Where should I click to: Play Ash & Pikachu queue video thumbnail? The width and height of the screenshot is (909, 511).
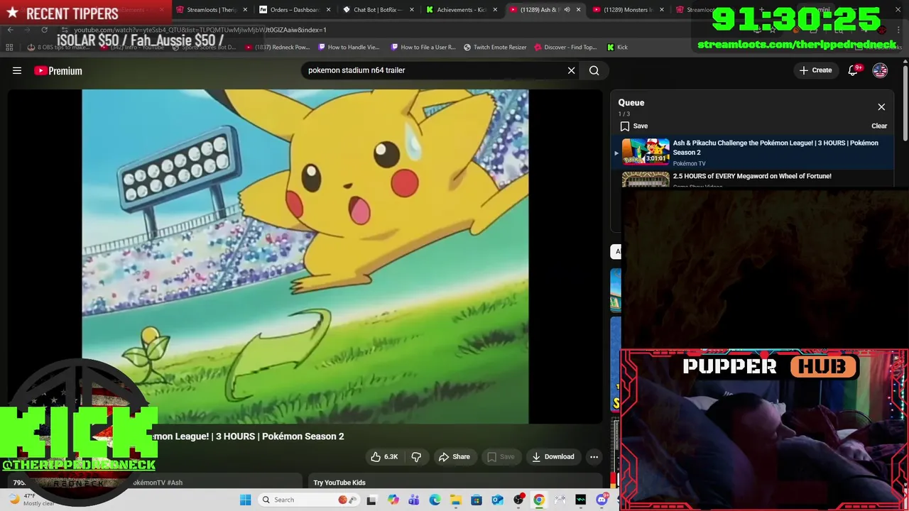point(646,151)
